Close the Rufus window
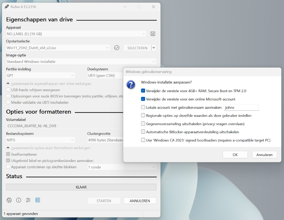 tap(153, 7)
